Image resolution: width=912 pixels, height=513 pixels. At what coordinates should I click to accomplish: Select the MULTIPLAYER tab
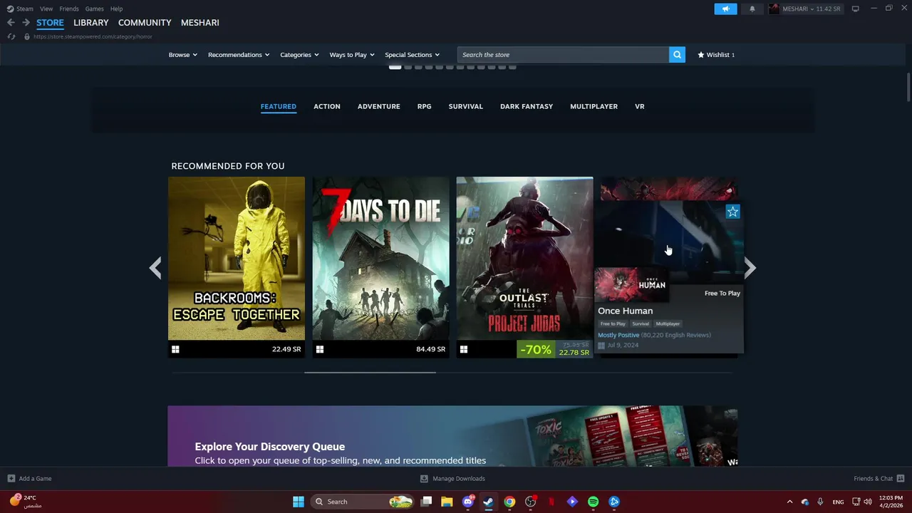[594, 106]
